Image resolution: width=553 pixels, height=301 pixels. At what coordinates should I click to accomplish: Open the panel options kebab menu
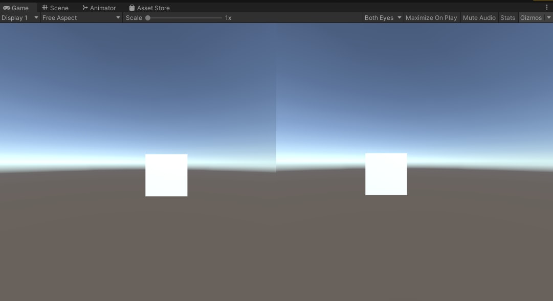click(547, 7)
